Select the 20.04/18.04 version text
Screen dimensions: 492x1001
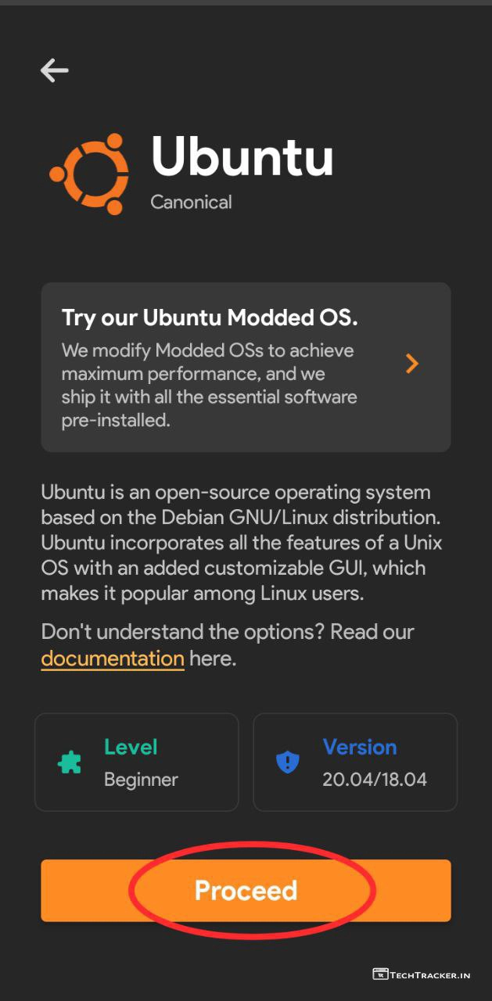(x=375, y=780)
